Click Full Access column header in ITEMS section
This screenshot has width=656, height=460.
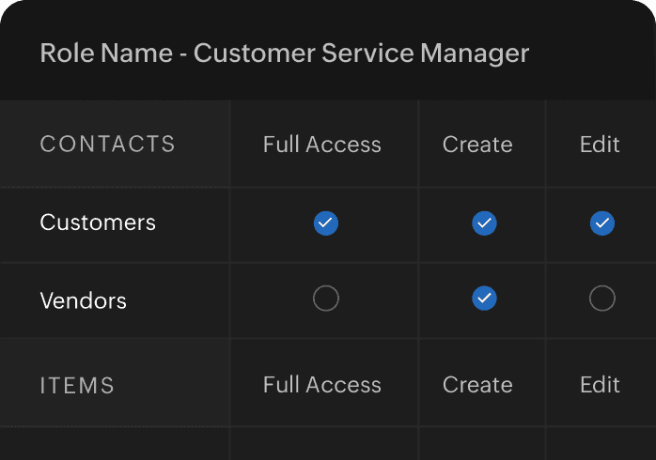point(322,385)
